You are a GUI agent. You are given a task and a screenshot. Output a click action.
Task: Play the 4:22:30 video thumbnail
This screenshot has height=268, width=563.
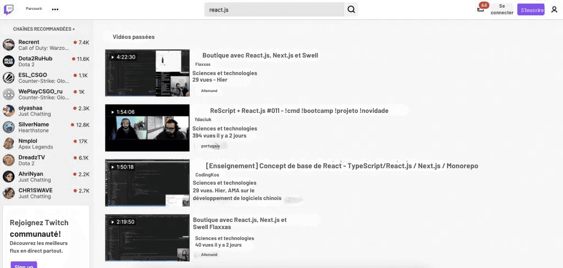pyautogui.click(x=147, y=73)
